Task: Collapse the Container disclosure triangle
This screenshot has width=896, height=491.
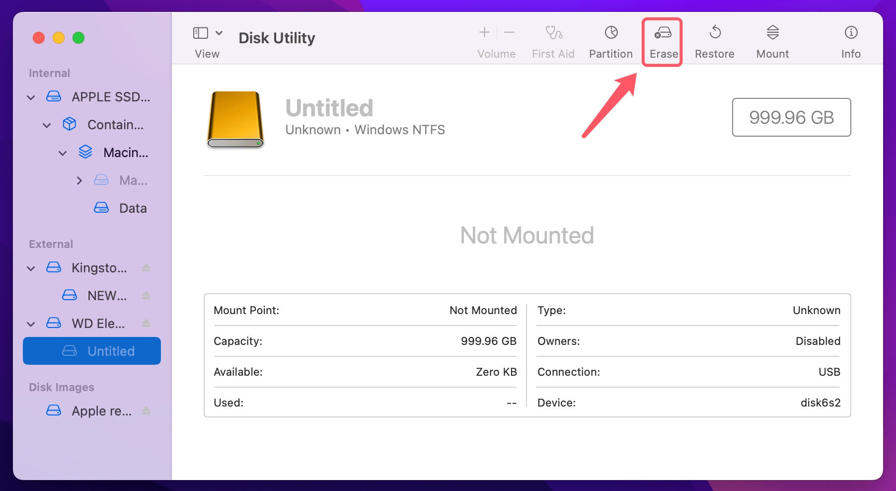Action: point(47,125)
